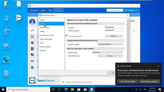Click the Confirm password field

[x=114, y=30]
